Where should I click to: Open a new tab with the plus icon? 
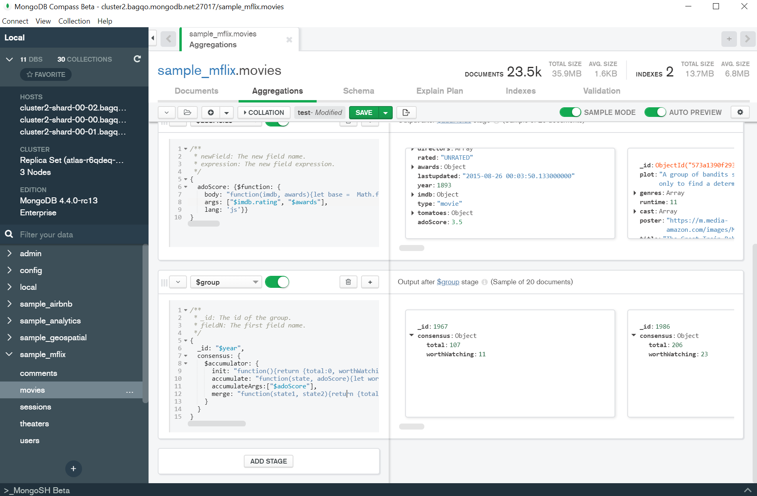tap(729, 39)
